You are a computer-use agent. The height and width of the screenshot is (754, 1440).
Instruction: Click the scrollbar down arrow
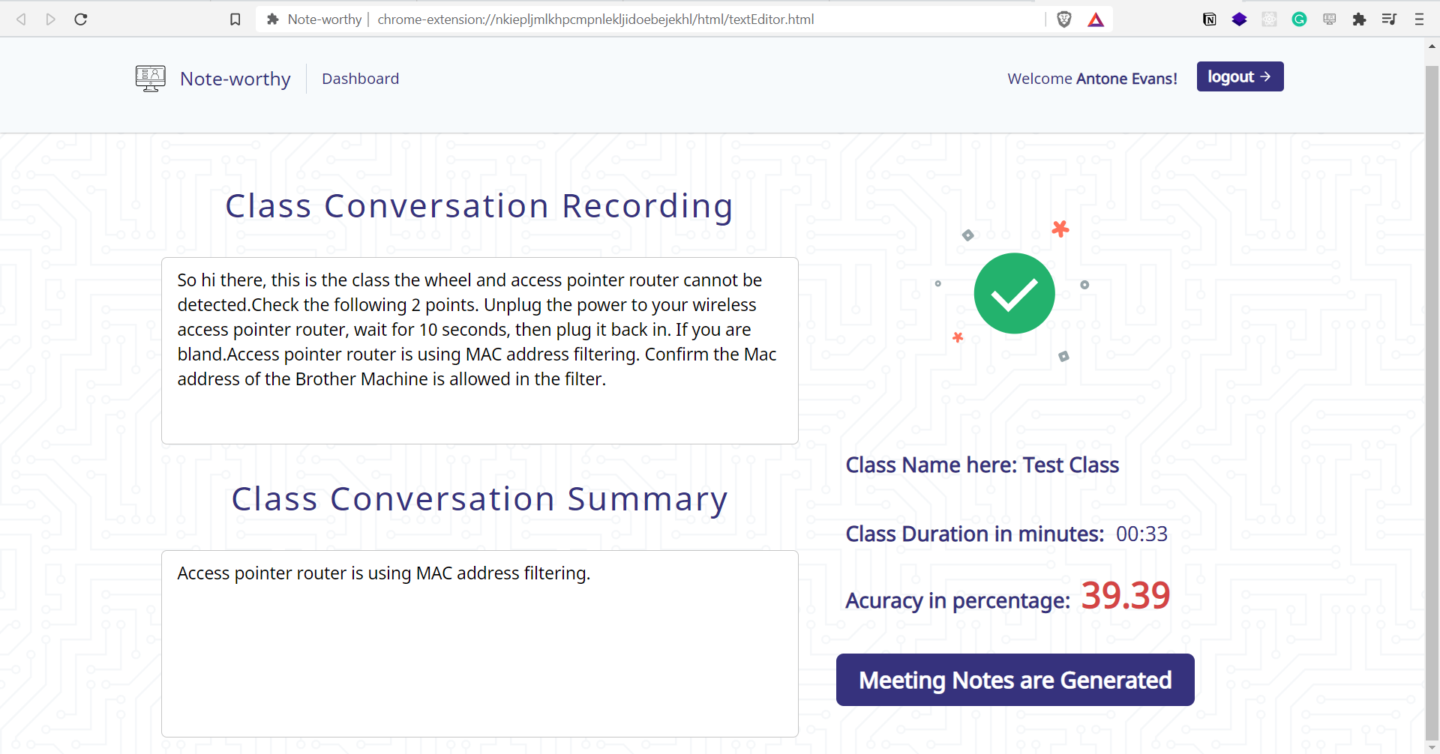pos(1432,747)
